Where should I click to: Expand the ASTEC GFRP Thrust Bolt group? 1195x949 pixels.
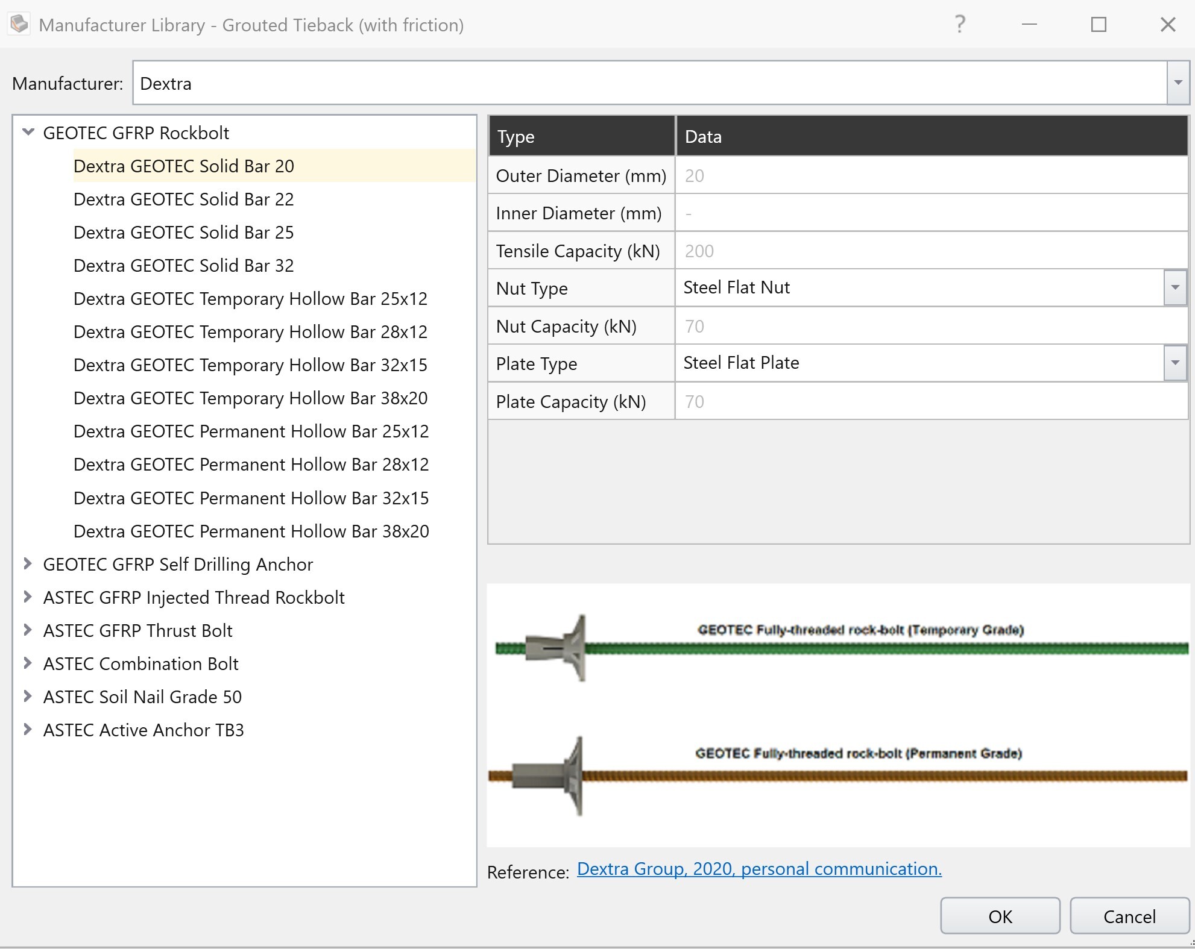click(28, 630)
